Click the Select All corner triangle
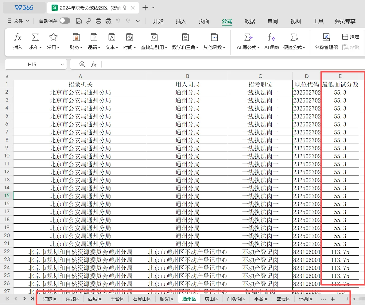Image resolution: width=365 pixels, height=305 pixels. coord(7,76)
